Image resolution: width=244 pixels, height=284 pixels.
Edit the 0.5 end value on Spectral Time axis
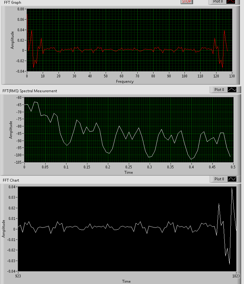tap(233, 167)
